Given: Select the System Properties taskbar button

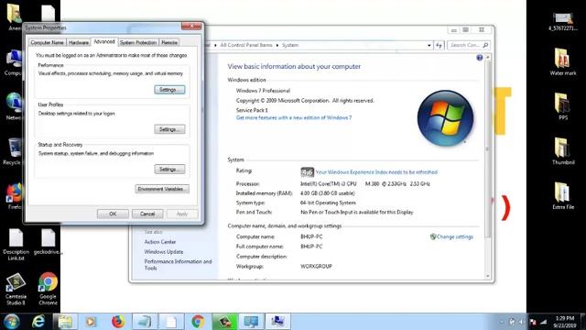Looking at the screenshot, I should click(277, 322).
